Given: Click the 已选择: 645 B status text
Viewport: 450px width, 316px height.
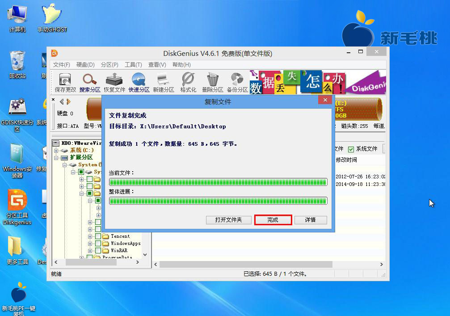Looking at the screenshot, I should 275,274.
